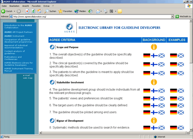The image size is (193, 139).
Task: Click the web map sidebar link
Action: (x=28, y=78)
